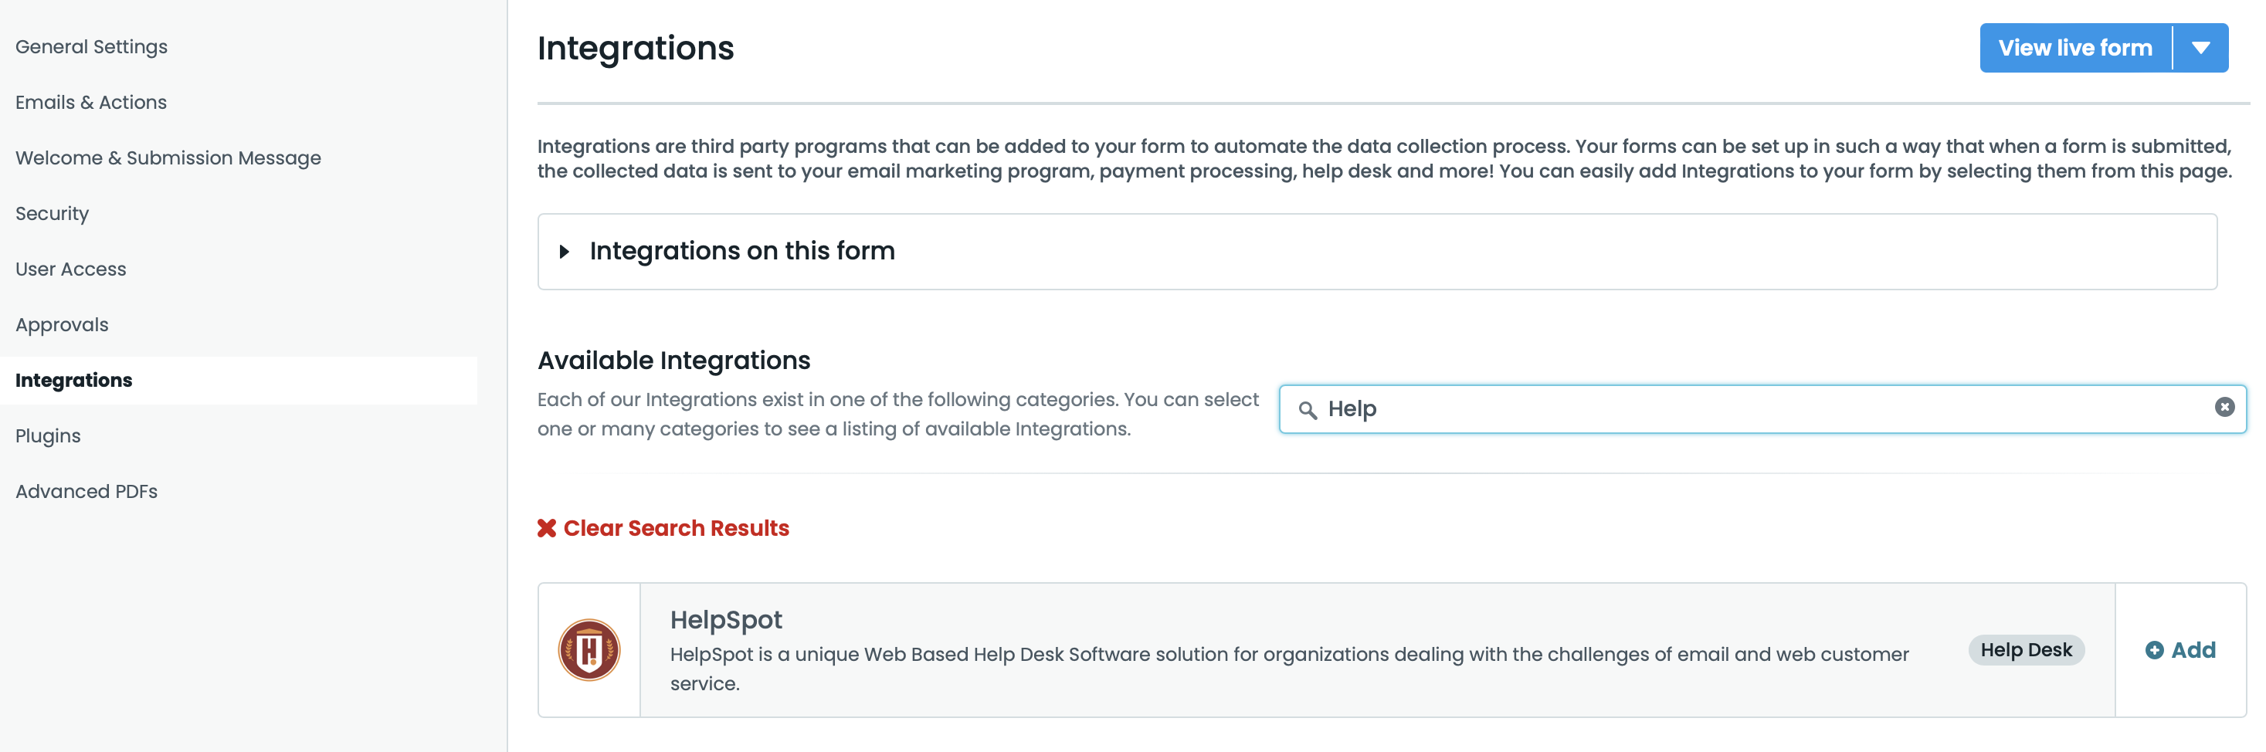Screen dimensions: 2266x752
Task: Click the View live form button
Action: pos(2074,49)
